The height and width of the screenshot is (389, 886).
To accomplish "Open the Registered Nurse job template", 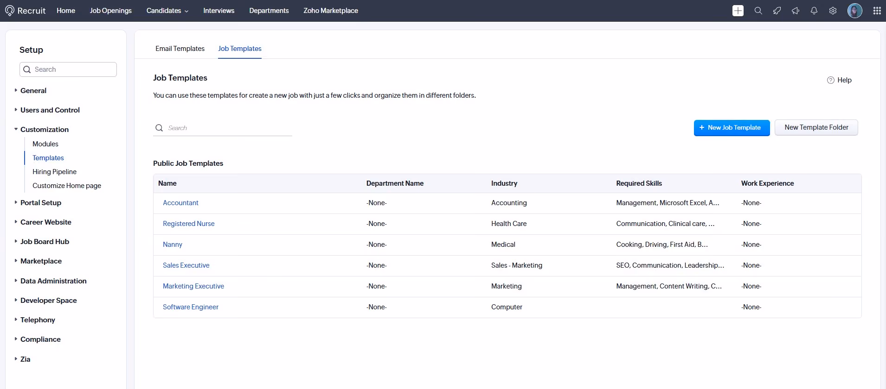I will coord(188,224).
